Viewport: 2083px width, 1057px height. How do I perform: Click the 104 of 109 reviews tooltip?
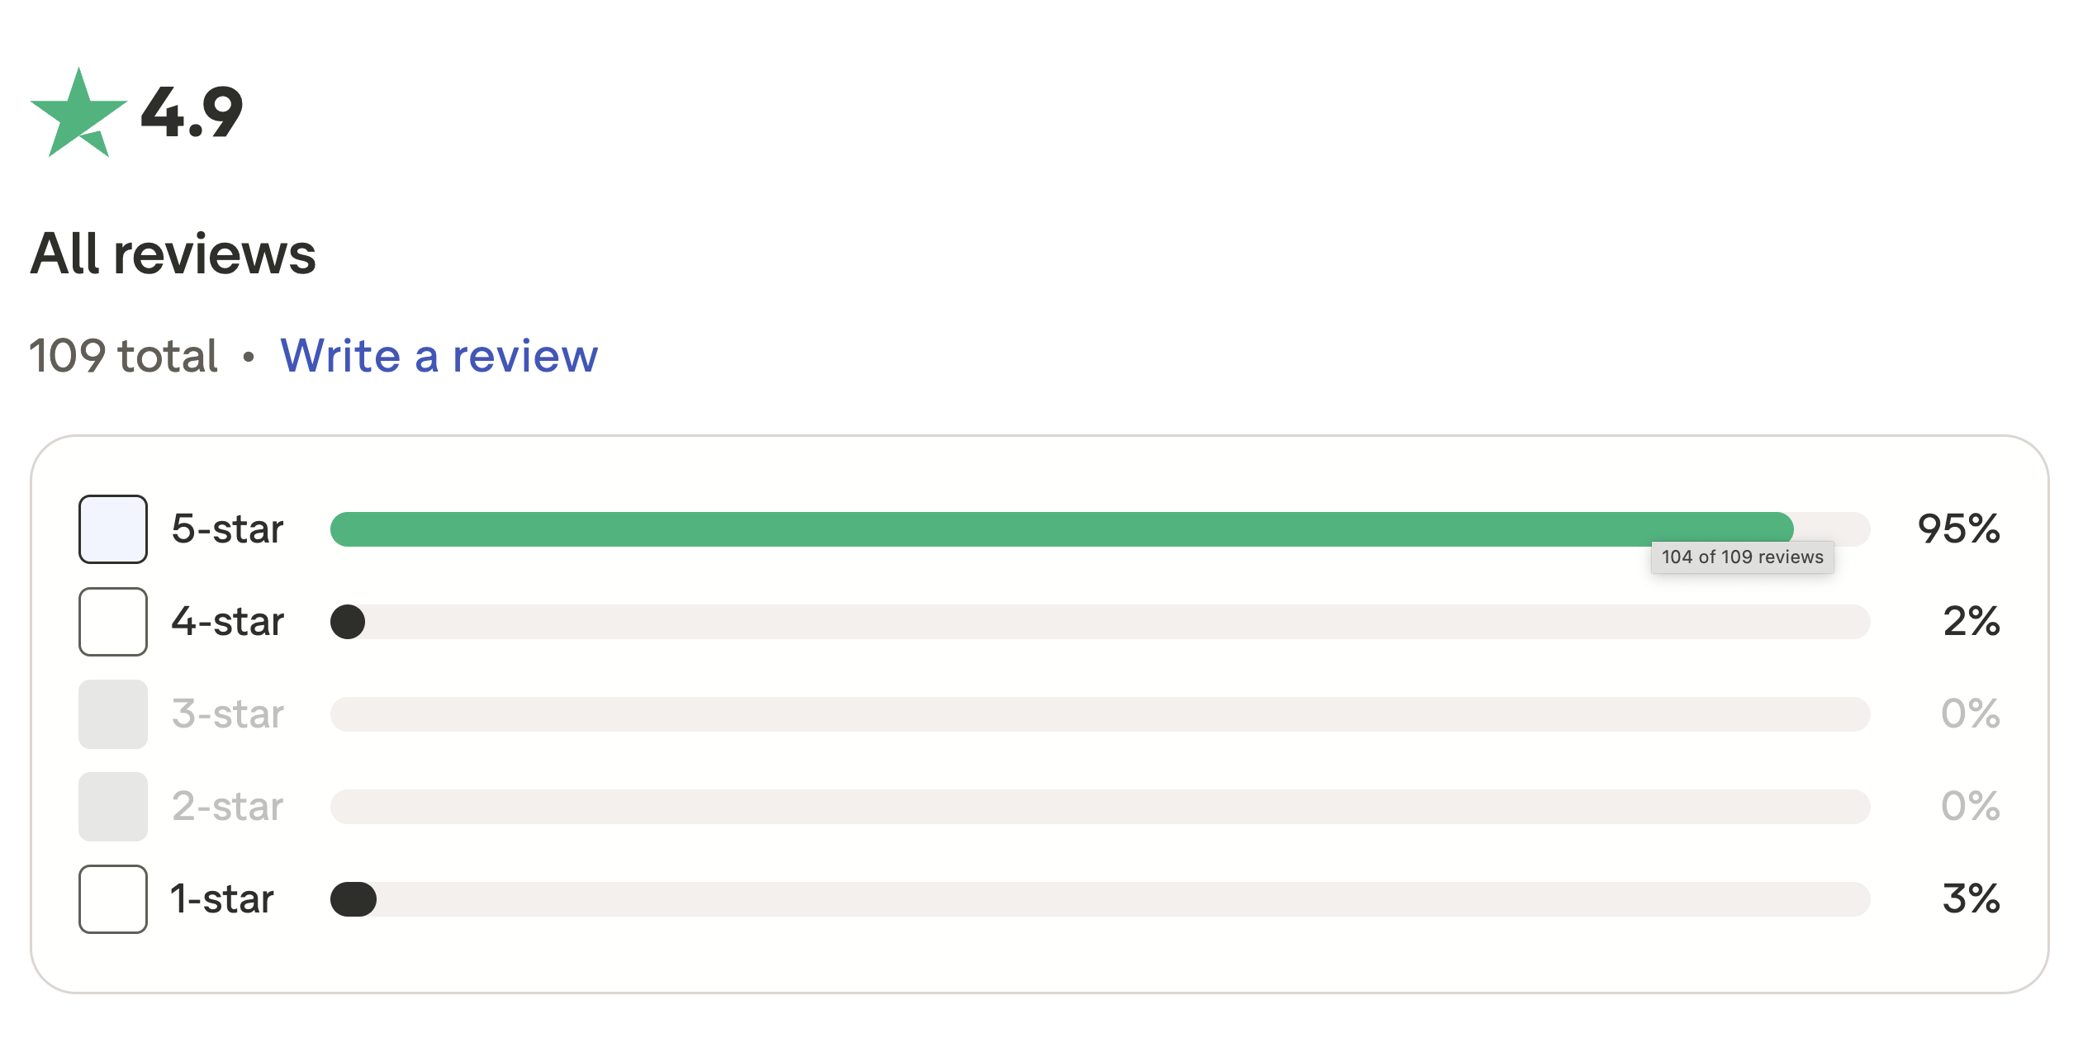click(x=1742, y=557)
